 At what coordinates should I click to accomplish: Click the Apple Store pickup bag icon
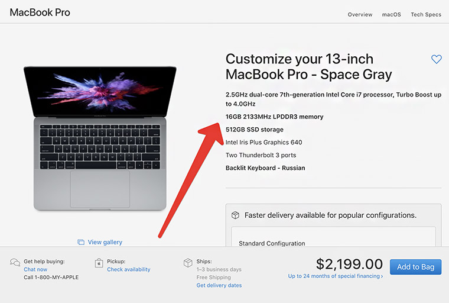coord(99,263)
